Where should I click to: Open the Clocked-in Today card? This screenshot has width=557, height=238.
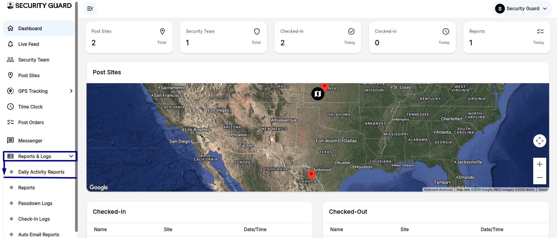(x=412, y=37)
